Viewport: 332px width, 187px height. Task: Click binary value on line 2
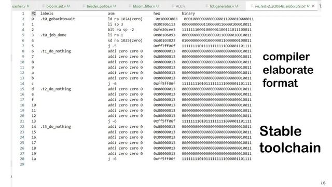point(219,19)
